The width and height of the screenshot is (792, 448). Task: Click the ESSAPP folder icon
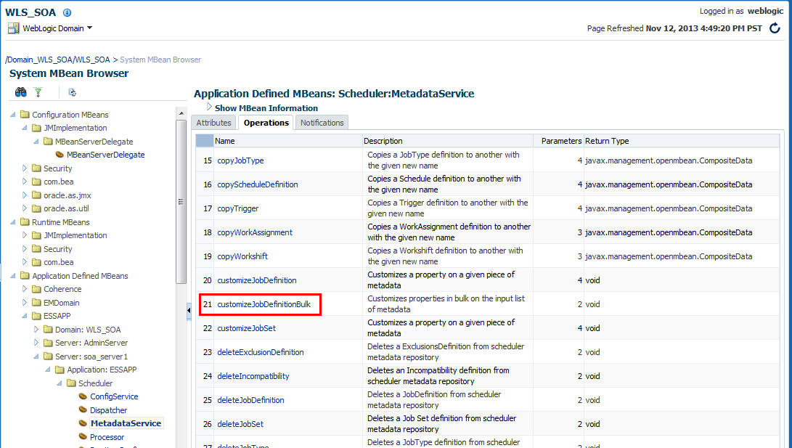[x=36, y=316]
